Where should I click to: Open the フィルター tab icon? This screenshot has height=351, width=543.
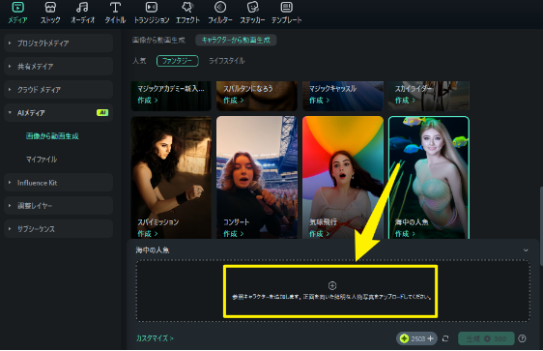220,8
